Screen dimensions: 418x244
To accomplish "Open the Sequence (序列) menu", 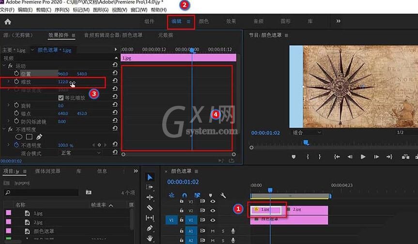I will click(x=62, y=10).
